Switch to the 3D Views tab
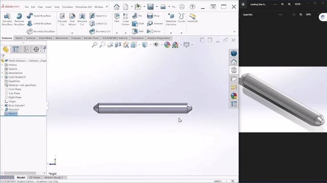This screenshot has height=183, width=327. coord(35,177)
